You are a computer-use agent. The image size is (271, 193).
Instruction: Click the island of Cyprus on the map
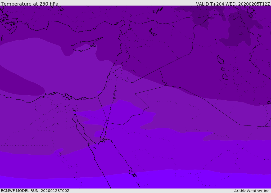(x=87, y=45)
